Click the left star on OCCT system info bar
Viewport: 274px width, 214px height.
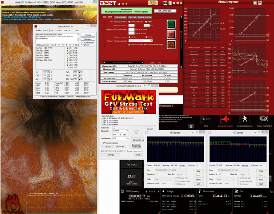[x=104, y=63]
